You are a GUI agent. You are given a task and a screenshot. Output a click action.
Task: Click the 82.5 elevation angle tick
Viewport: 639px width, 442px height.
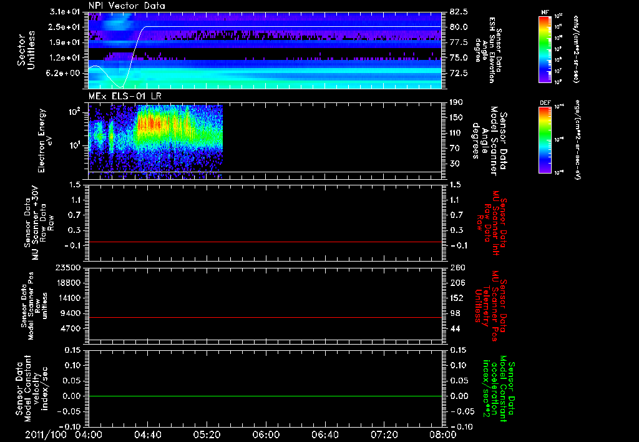click(459, 11)
